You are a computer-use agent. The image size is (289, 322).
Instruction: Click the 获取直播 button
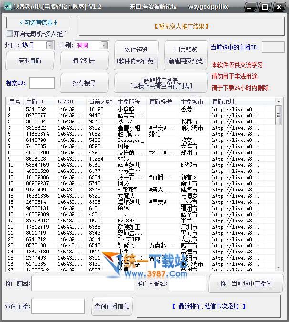pos(30,61)
